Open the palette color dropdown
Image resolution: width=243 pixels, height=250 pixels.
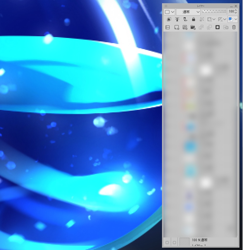point(170,12)
